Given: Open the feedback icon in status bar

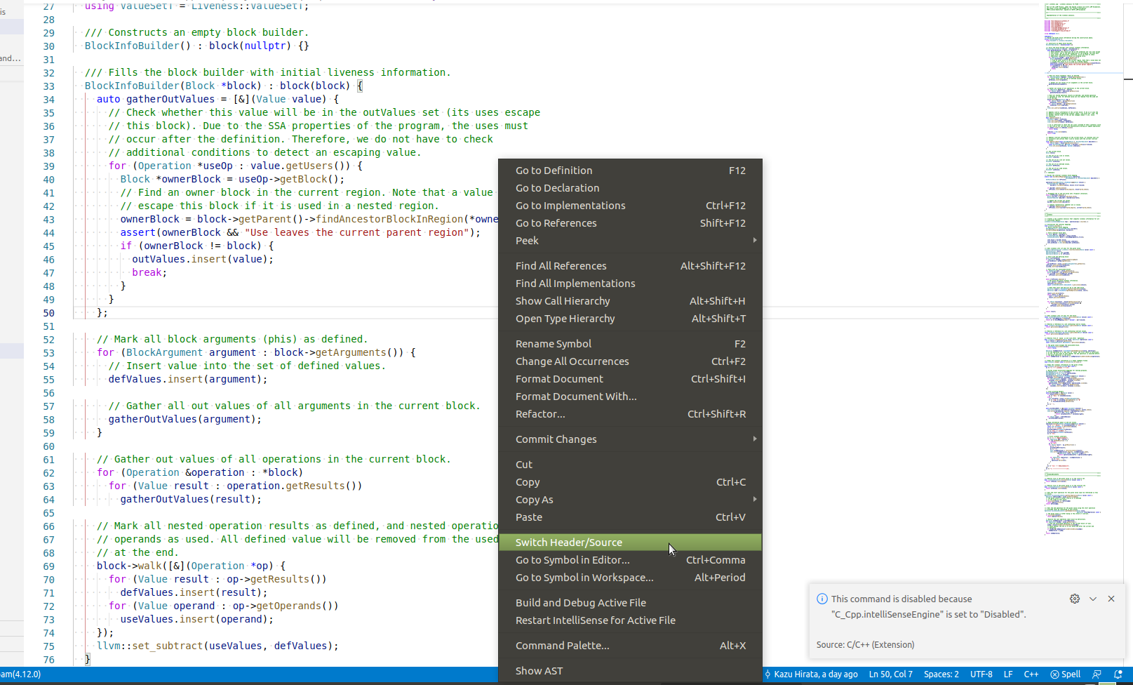Looking at the screenshot, I should (1097, 674).
